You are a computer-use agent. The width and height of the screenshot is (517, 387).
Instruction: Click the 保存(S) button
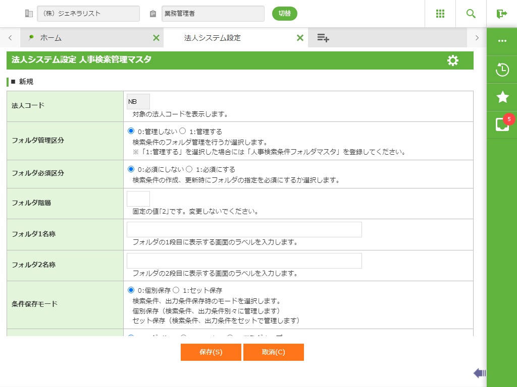point(211,352)
